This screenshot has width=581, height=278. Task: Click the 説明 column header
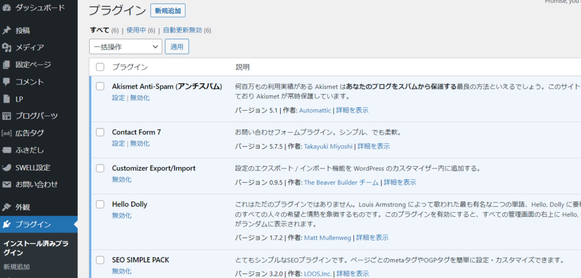pyautogui.click(x=242, y=67)
